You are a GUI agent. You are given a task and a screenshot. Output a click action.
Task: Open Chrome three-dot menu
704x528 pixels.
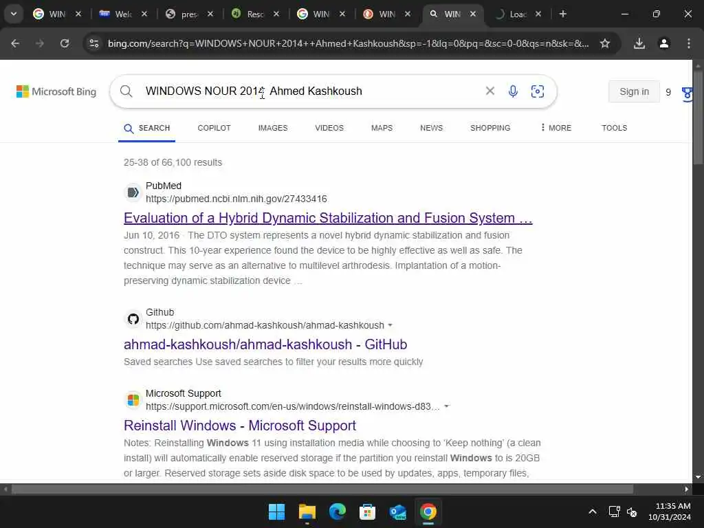coord(689,43)
